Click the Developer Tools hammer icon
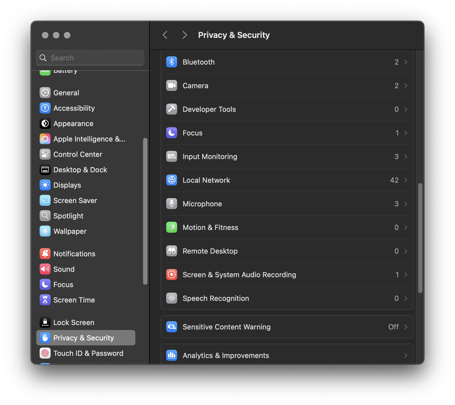The width and height of the screenshot is (455, 405). pyautogui.click(x=172, y=109)
